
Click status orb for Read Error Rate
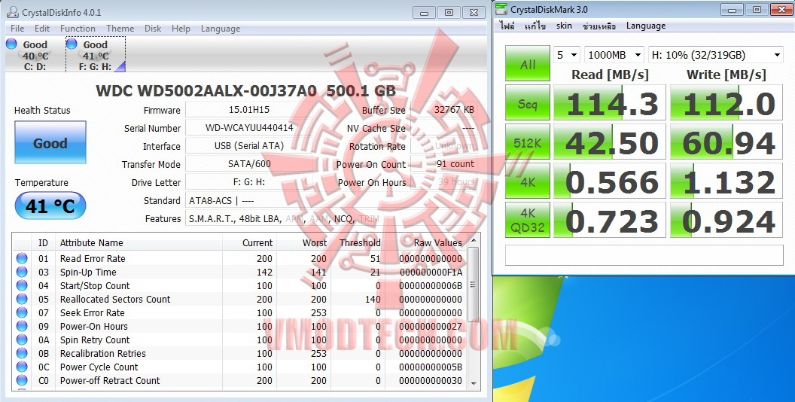tap(22, 258)
